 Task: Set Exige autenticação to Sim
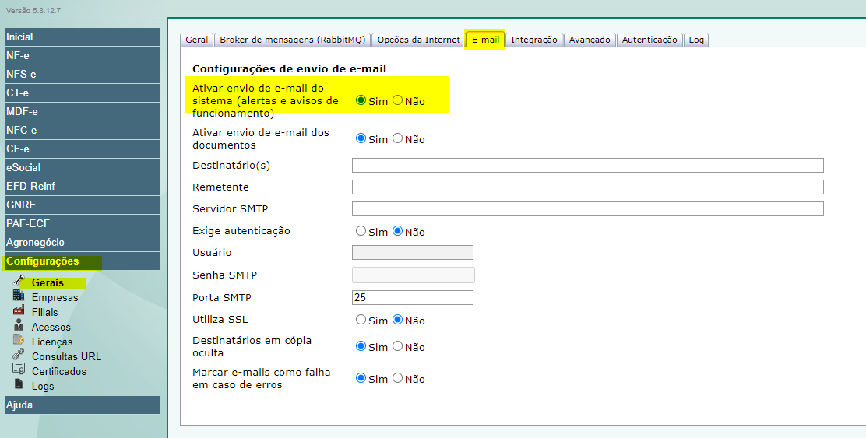click(361, 231)
